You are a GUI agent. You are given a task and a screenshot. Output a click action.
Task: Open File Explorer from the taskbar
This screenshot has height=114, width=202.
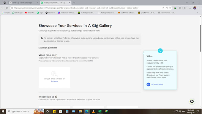(80, 111)
